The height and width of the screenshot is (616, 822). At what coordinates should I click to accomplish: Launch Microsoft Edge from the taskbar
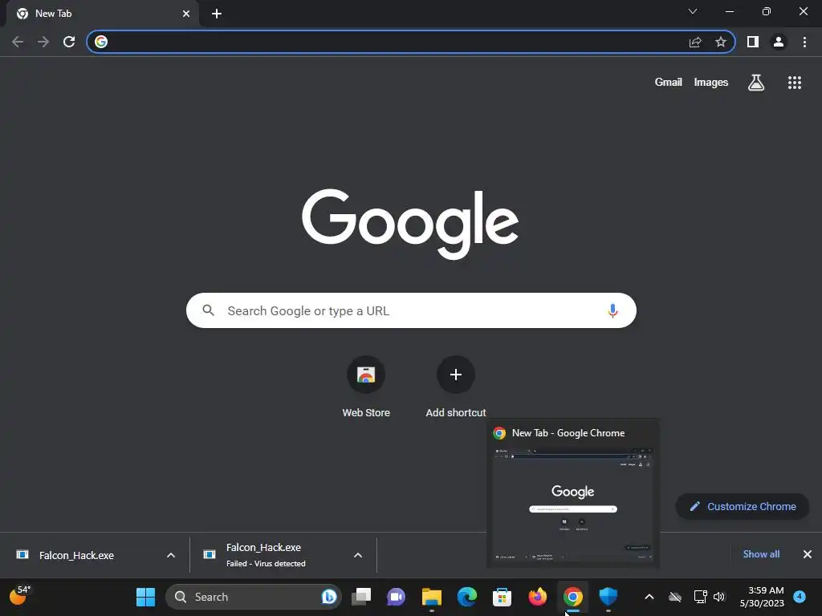[467, 597]
